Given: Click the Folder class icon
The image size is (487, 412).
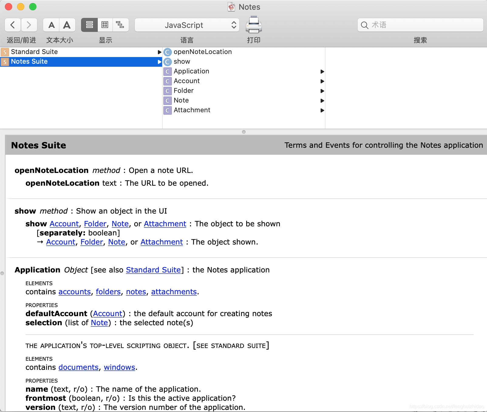Looking at the screenshot, I should 168,91.
